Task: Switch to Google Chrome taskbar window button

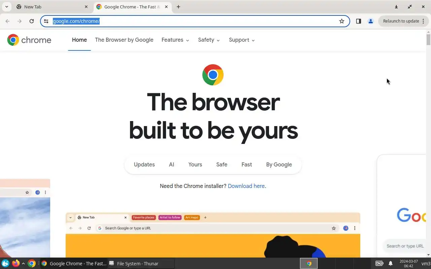Action: pyautogui.click(x=73, y=264)
